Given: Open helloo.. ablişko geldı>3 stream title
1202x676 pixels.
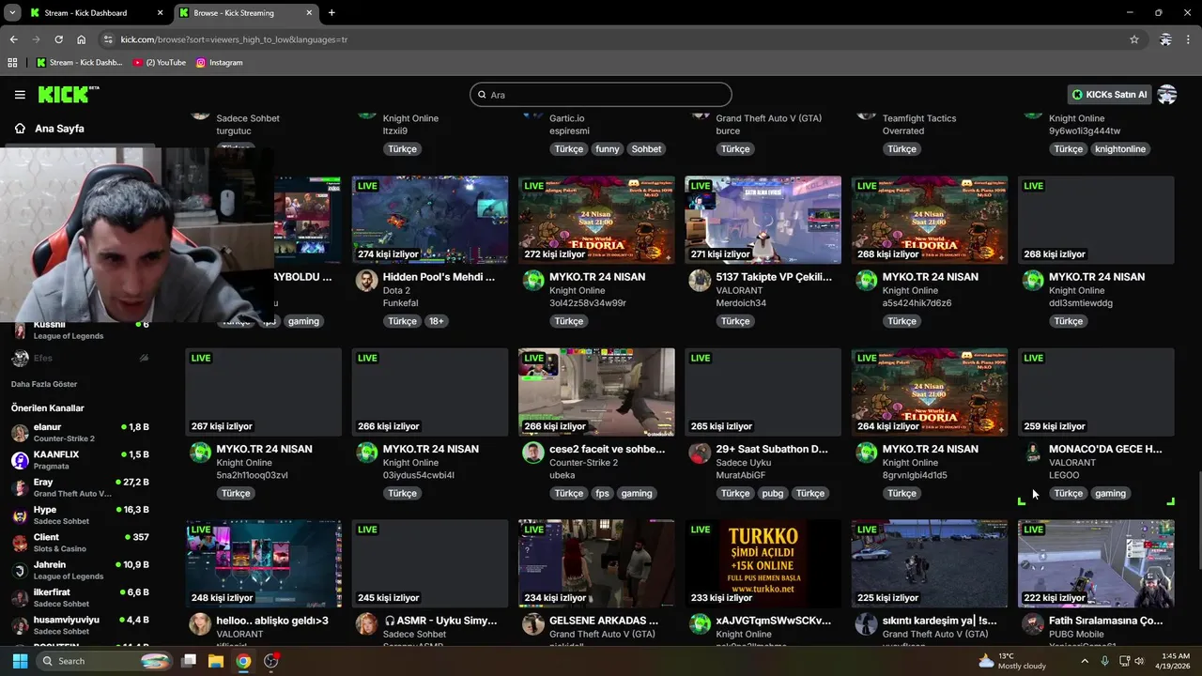Looking at the screenshot, I should coord(272,621).
